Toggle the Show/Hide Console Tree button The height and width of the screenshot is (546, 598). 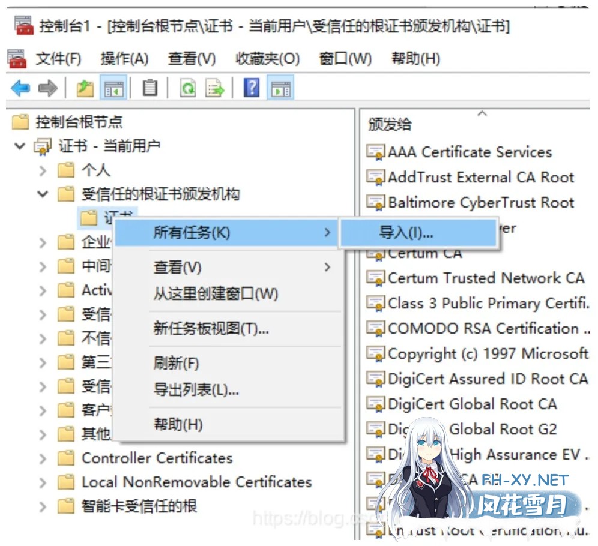pos(113,89)
